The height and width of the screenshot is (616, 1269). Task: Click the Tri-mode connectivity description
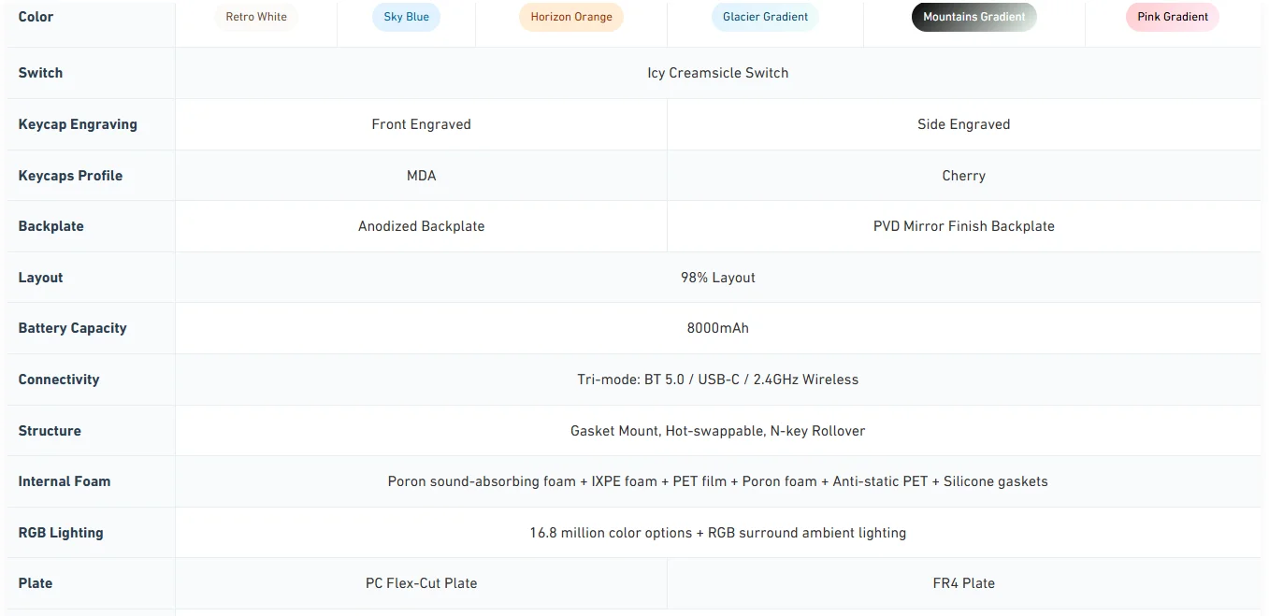[x=717, y=380]
